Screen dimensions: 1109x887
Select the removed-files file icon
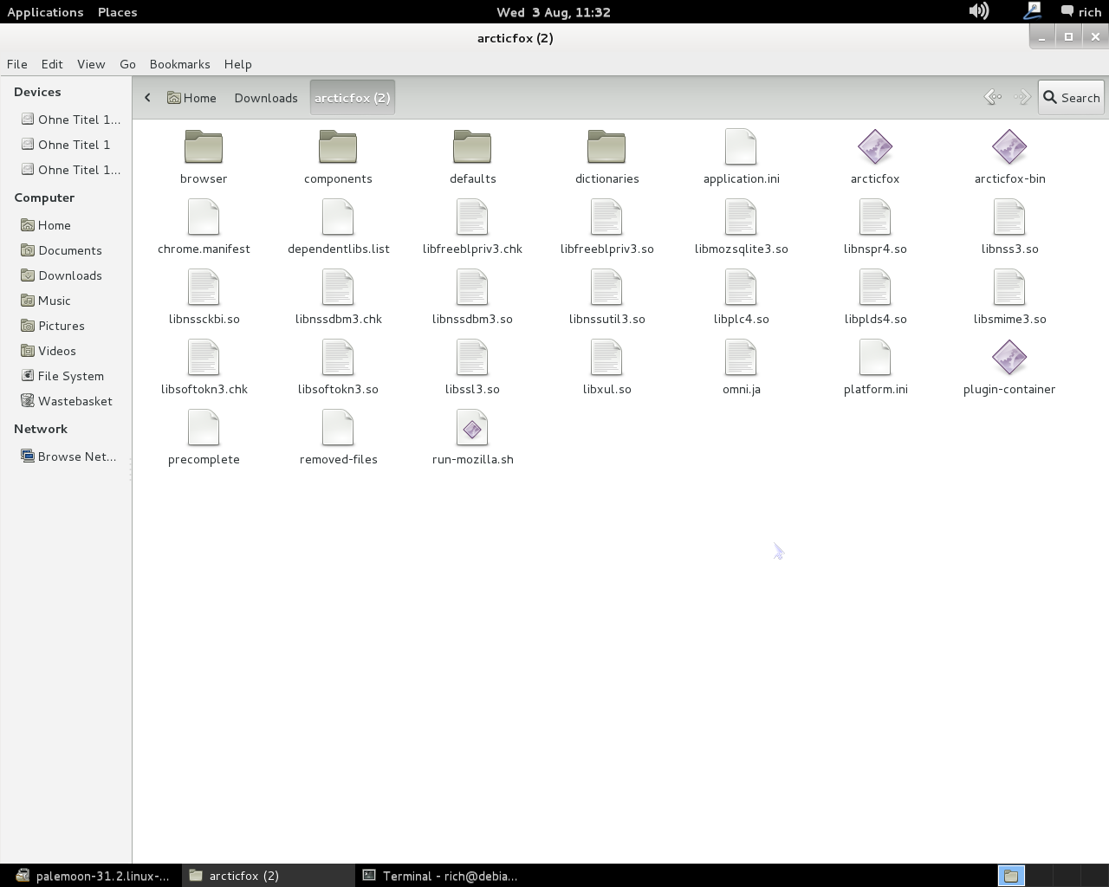[x=338, y=428]
